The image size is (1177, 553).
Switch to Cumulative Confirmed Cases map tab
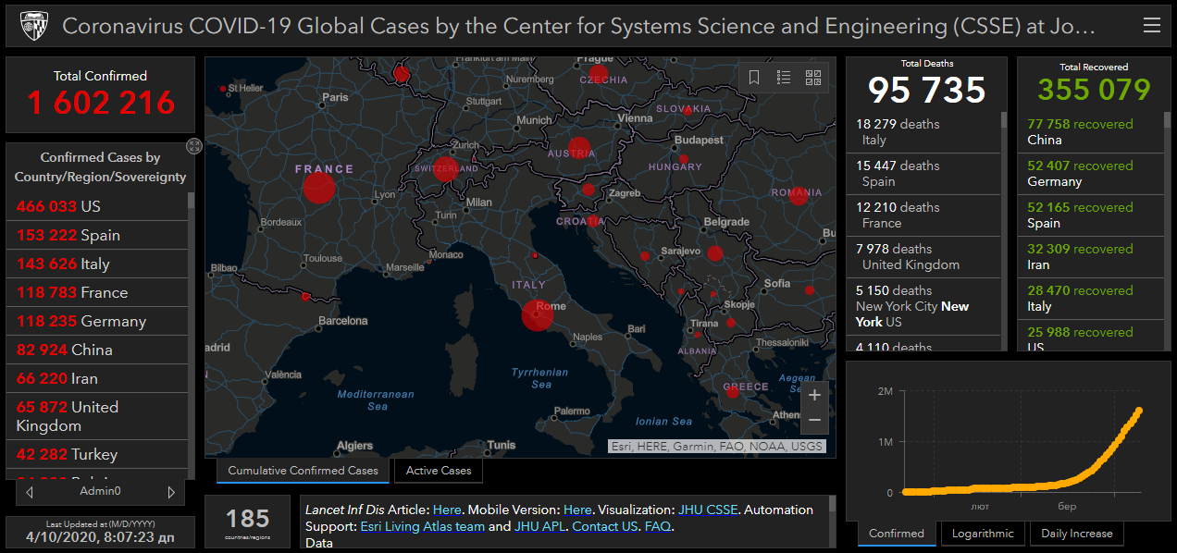tap(304, 471)
